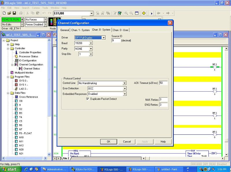This screenshot has width=231, height=172.
Task: Expand the Help folder in tree
Action: 8,45
